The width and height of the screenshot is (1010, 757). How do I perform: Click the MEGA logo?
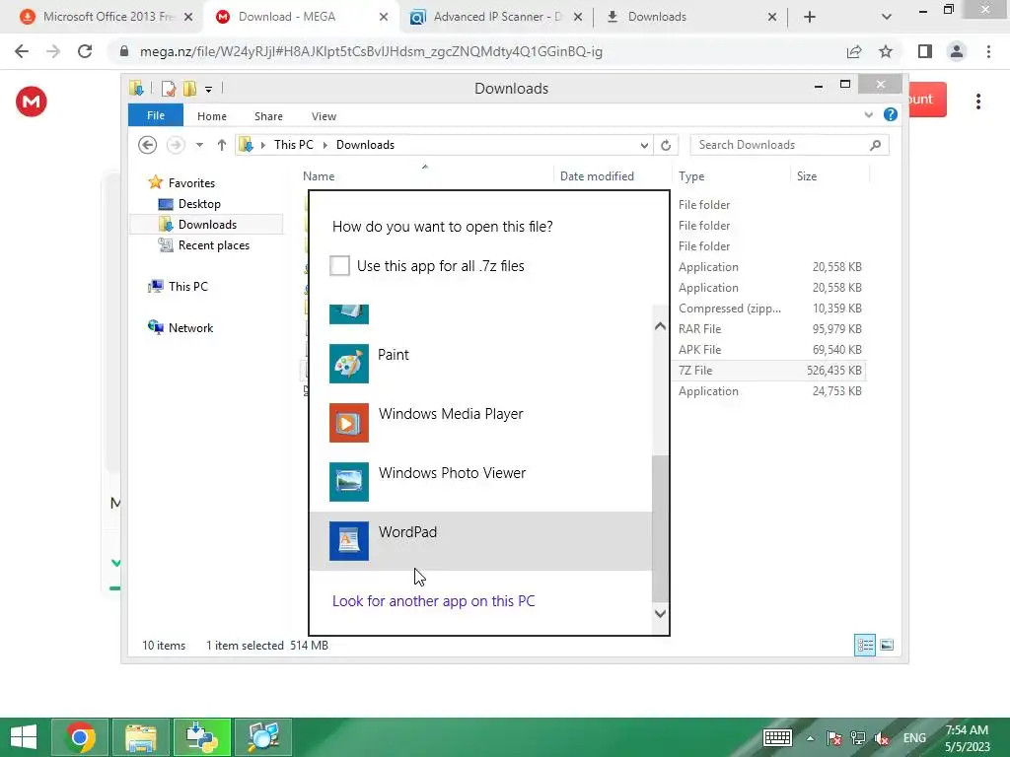32,102
